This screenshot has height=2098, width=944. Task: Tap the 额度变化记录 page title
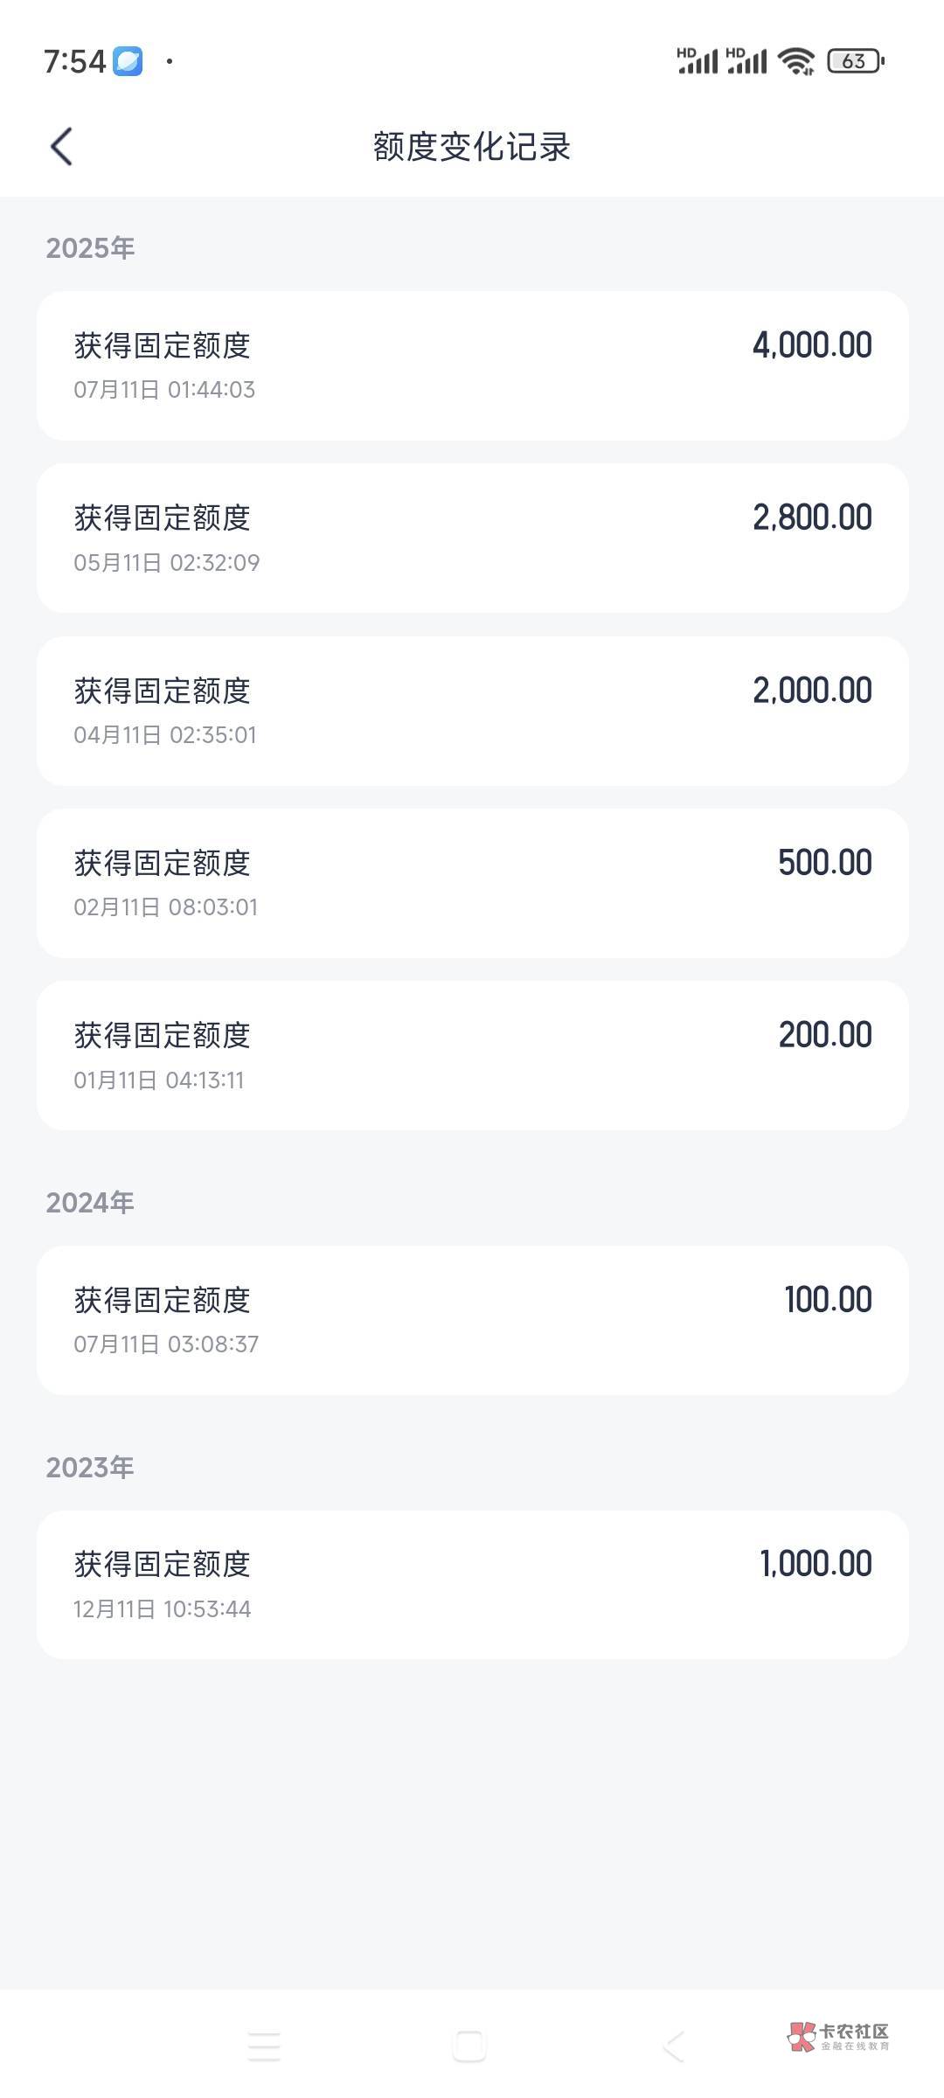pos(472,147)
